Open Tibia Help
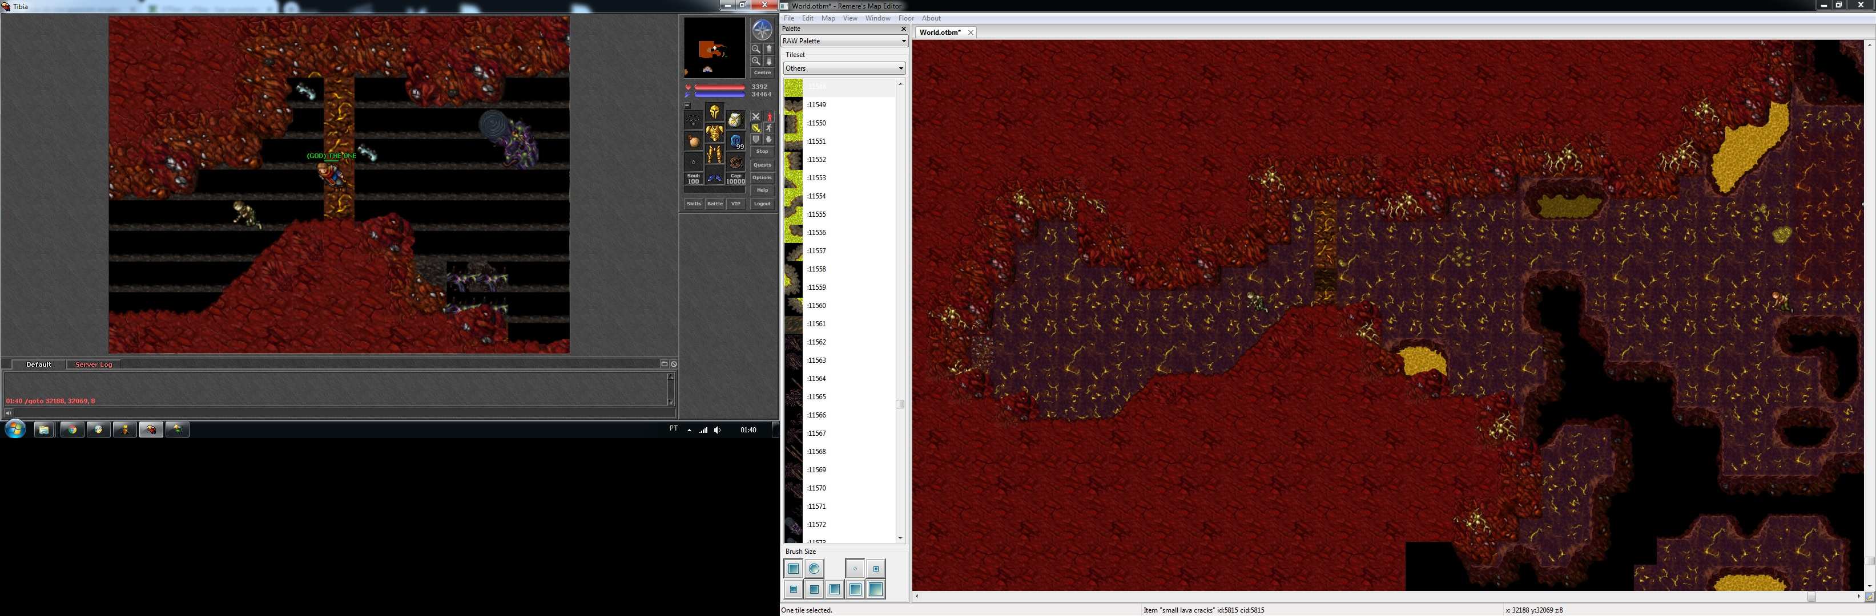The width and height of the screenshot is (1876, 616). tap(763, 191)
